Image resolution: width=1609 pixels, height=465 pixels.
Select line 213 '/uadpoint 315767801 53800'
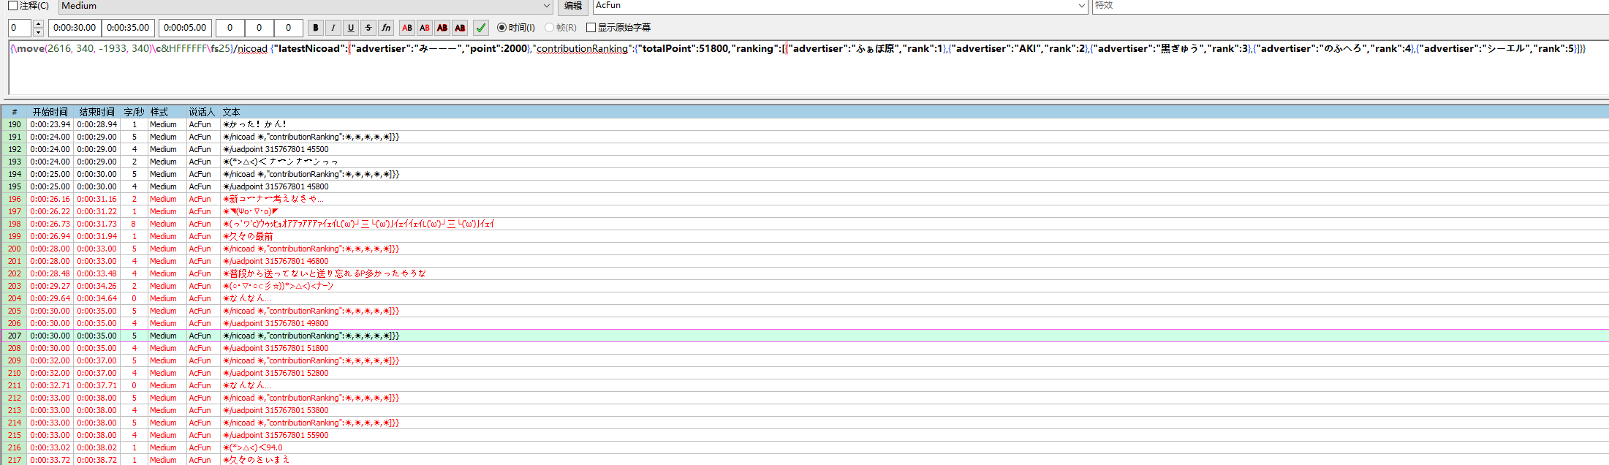[x=805, y=410]
